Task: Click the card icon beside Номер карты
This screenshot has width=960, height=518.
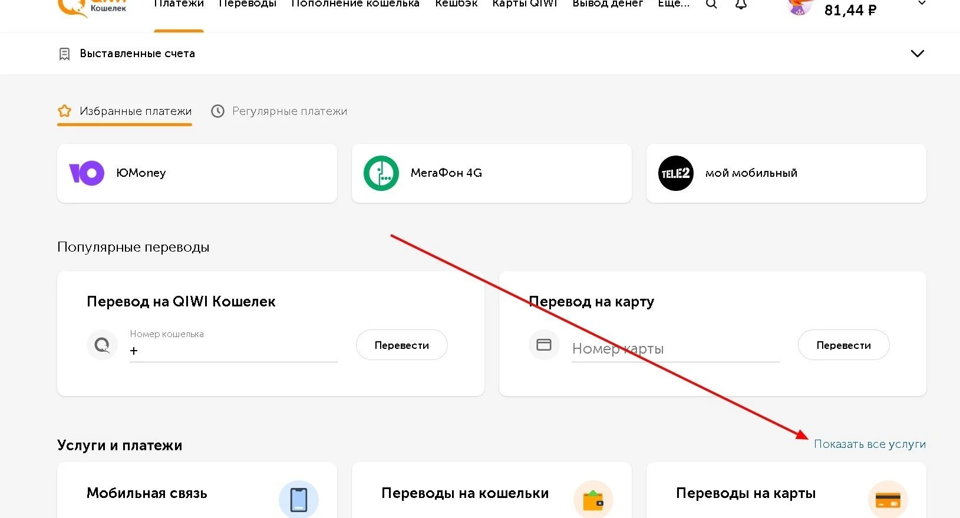Action: (x=544, y=345)
